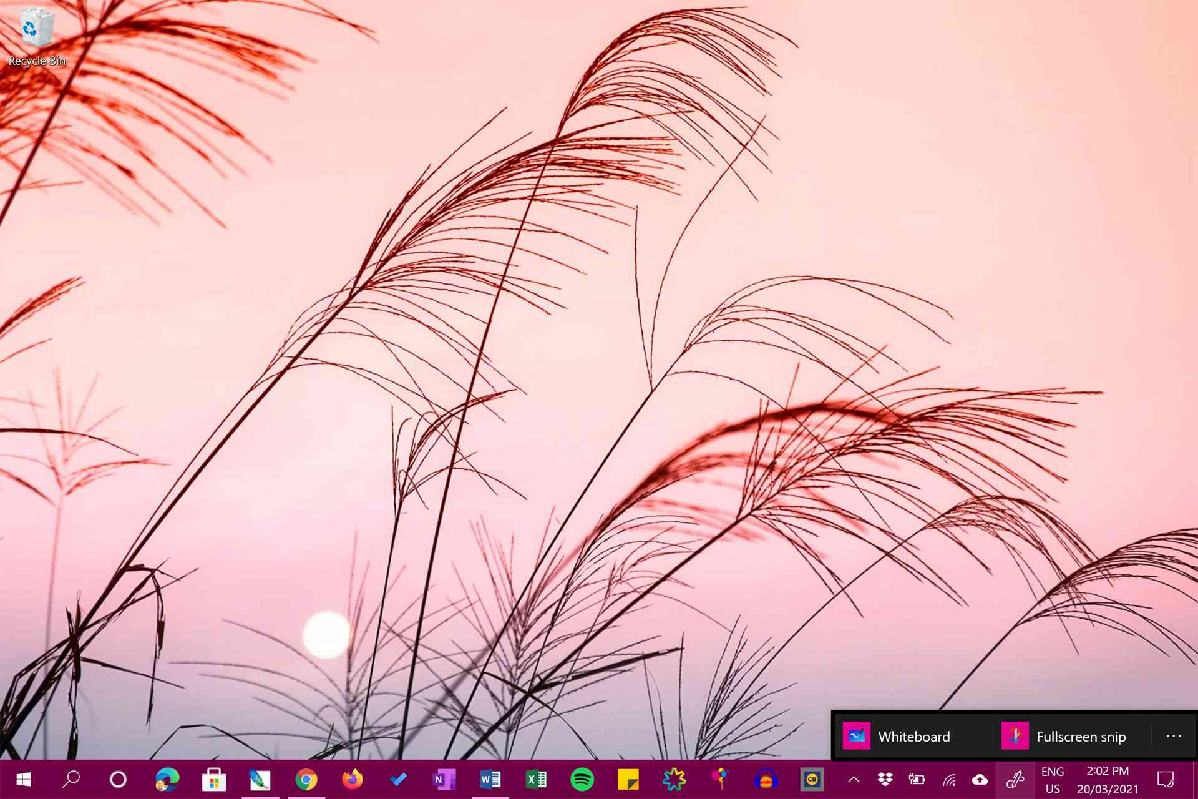This screenshot has width=1198, height=799.
Task: Launch Microsoft Edge from taskbar
Action: pos(167,779)
